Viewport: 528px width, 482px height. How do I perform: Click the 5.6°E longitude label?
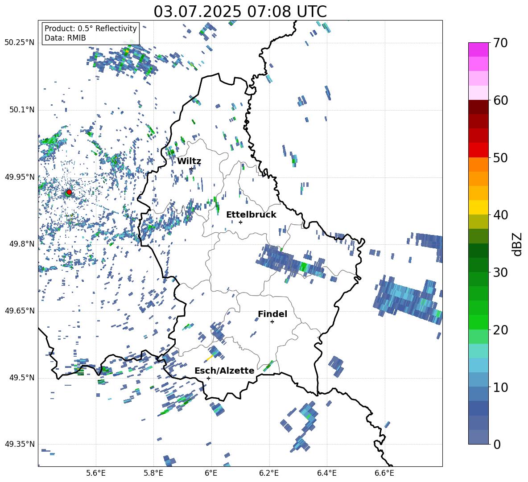click(96, 473)
